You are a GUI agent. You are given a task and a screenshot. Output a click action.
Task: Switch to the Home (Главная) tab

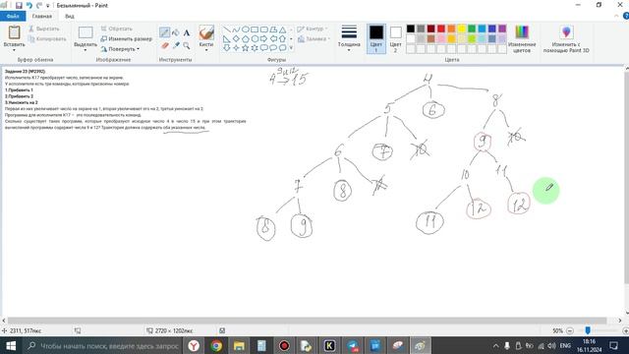click(42, 16)
